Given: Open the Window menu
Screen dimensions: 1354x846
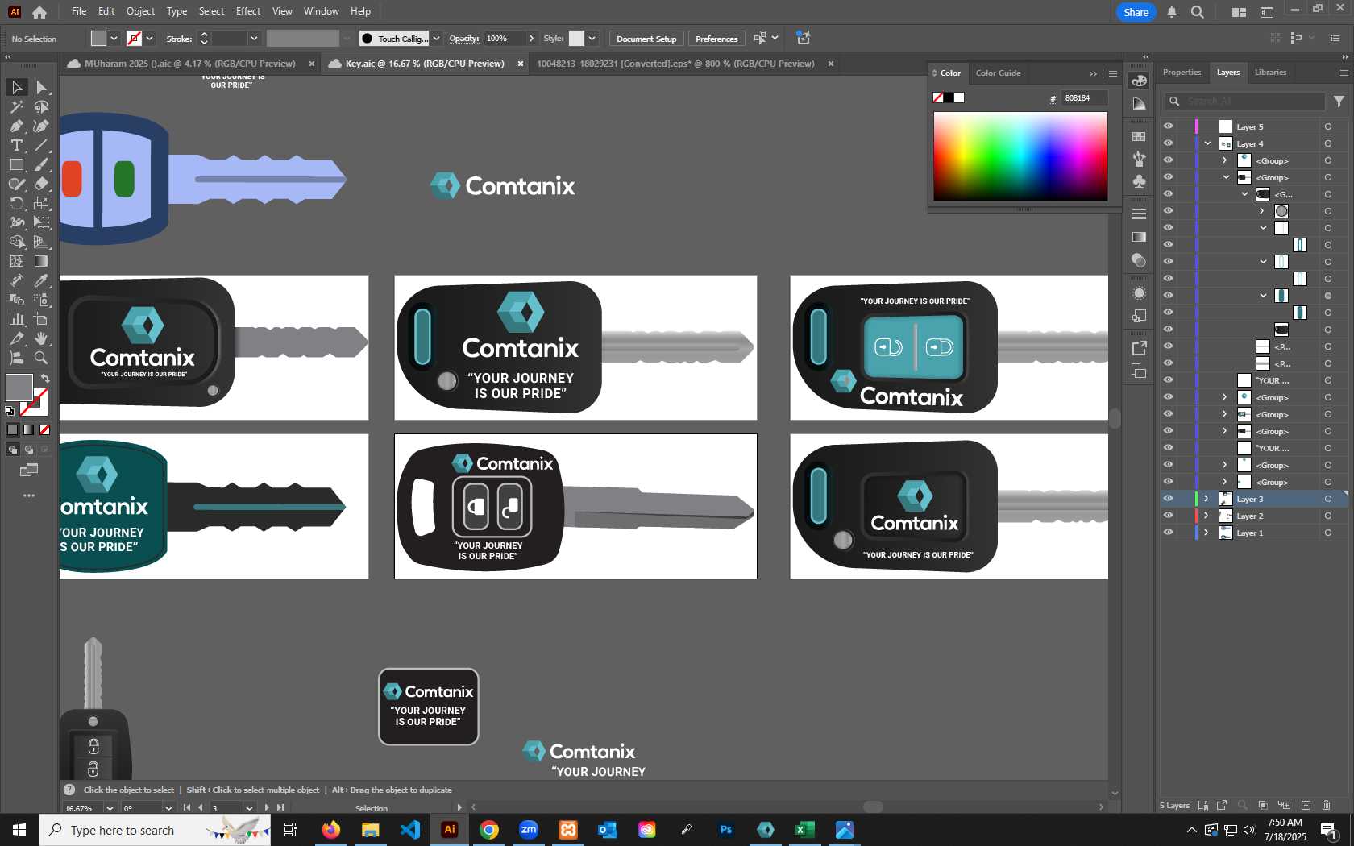Looking at the screenshot, I should pos(321,11).
